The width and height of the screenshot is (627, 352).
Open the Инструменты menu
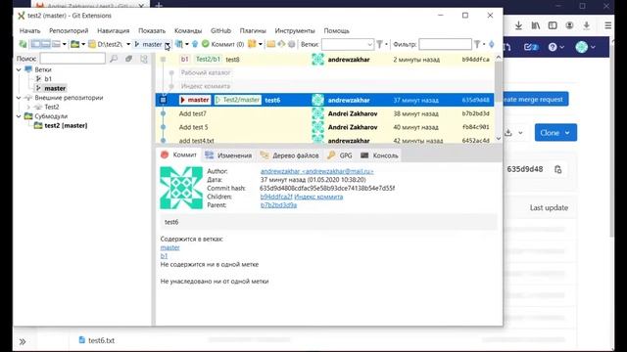pos(295,30)
